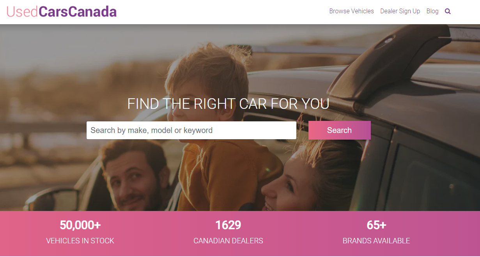Open the Browse Vehicles menu item
This screenshot has width=480, height=257.
click(x=351, y=11)
